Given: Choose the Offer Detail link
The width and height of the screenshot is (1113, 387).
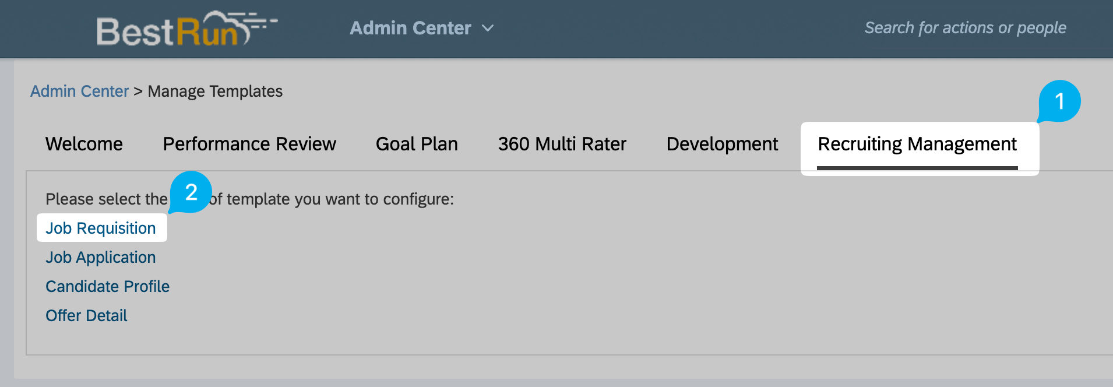Looking at the screenshot, I should pyautogui.click(x=86, y=315).
